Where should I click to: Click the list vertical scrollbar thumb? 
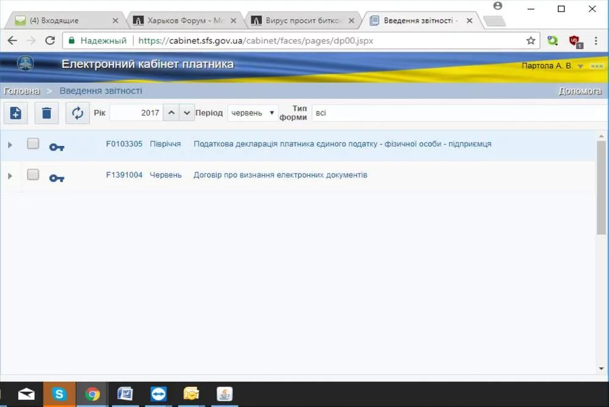[601, 188]
